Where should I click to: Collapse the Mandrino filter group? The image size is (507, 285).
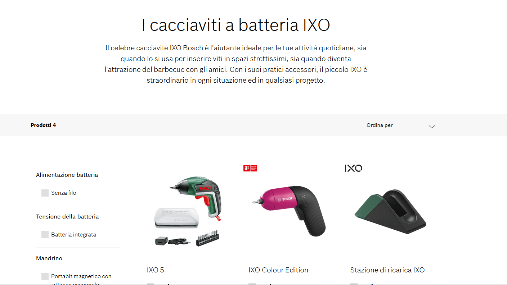tap(49, 258)
